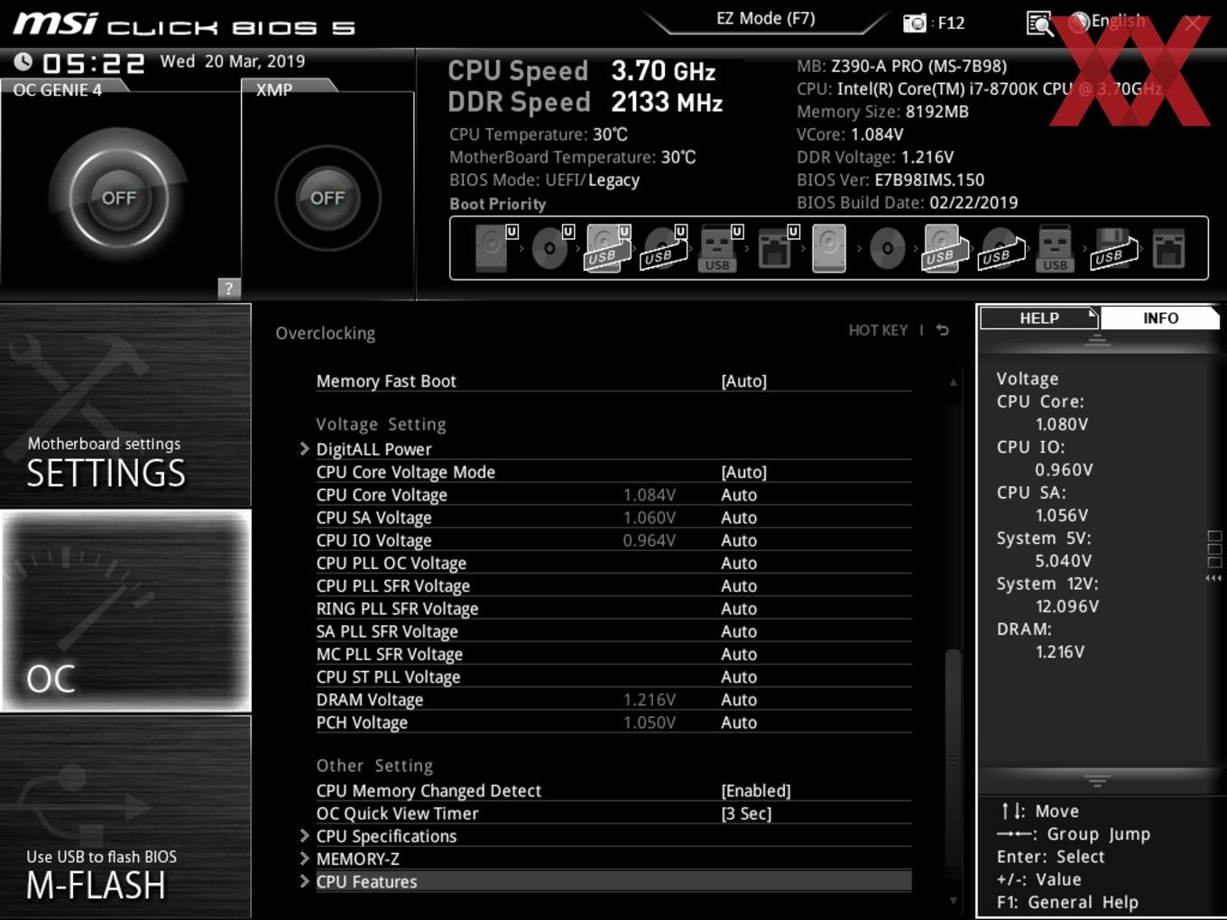Select the CPU SA Voltage Auto field

pyautogui.click(x=739, y=517)
